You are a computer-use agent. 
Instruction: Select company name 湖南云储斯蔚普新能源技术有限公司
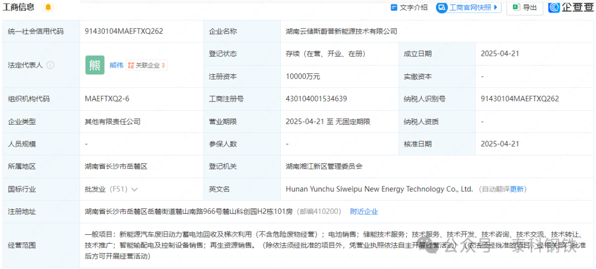click(x=342, y=31)
